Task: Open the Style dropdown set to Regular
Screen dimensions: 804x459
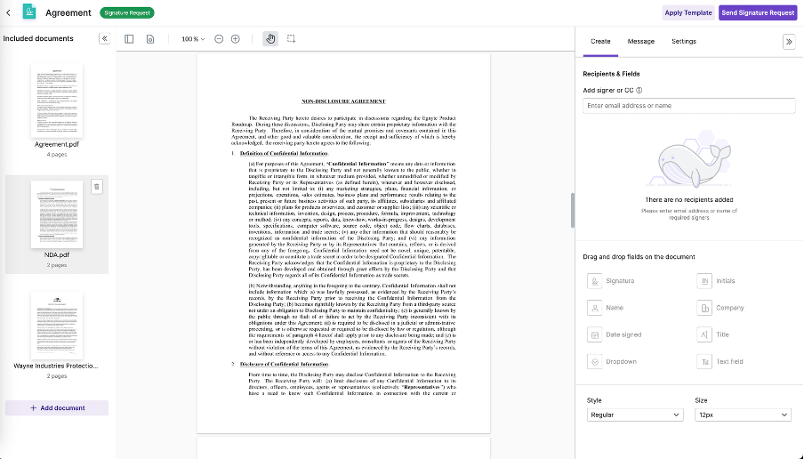Action: pyautogui.click(x=635, y=415)
